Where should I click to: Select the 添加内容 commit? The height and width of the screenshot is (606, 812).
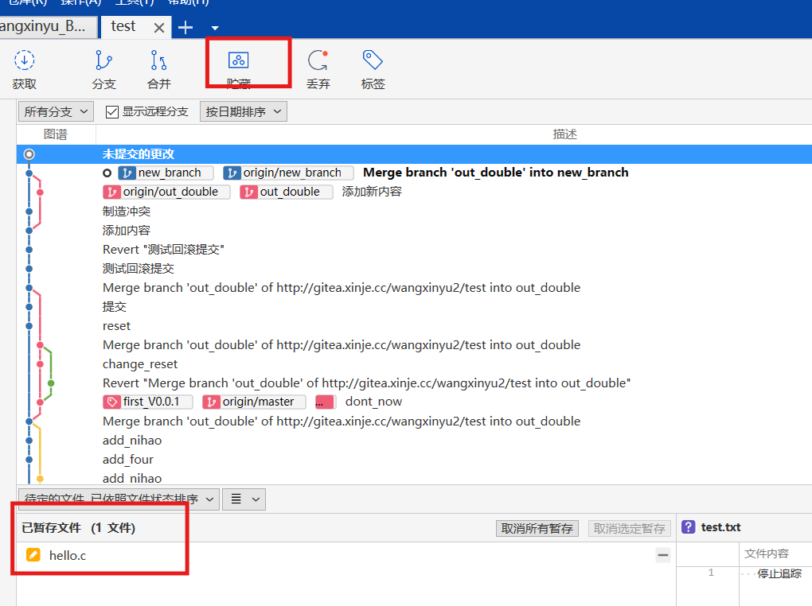(127, 231)
